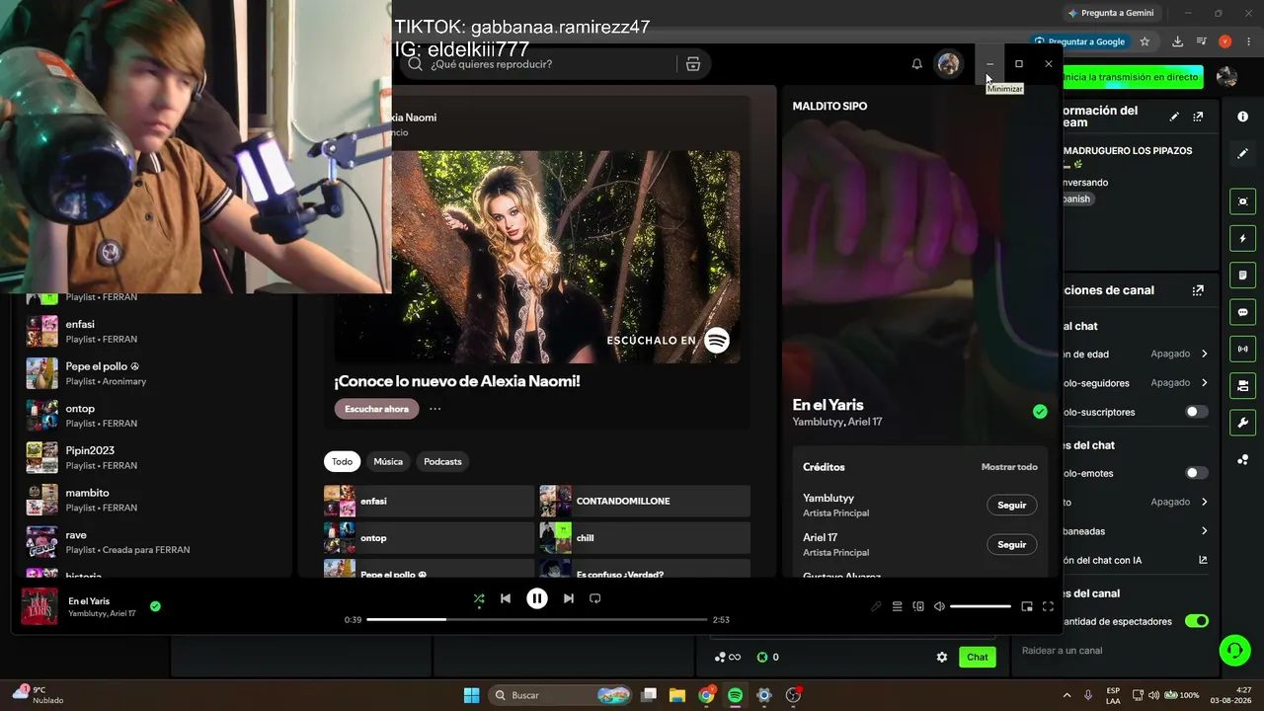
Task: Click the green Chat button
Action: pos(978,657)
